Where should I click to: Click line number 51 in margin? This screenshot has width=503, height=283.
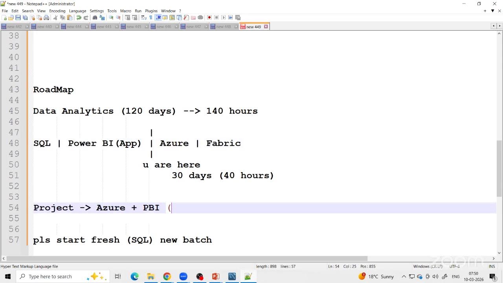pyautogui.click(x=14, y=175)
